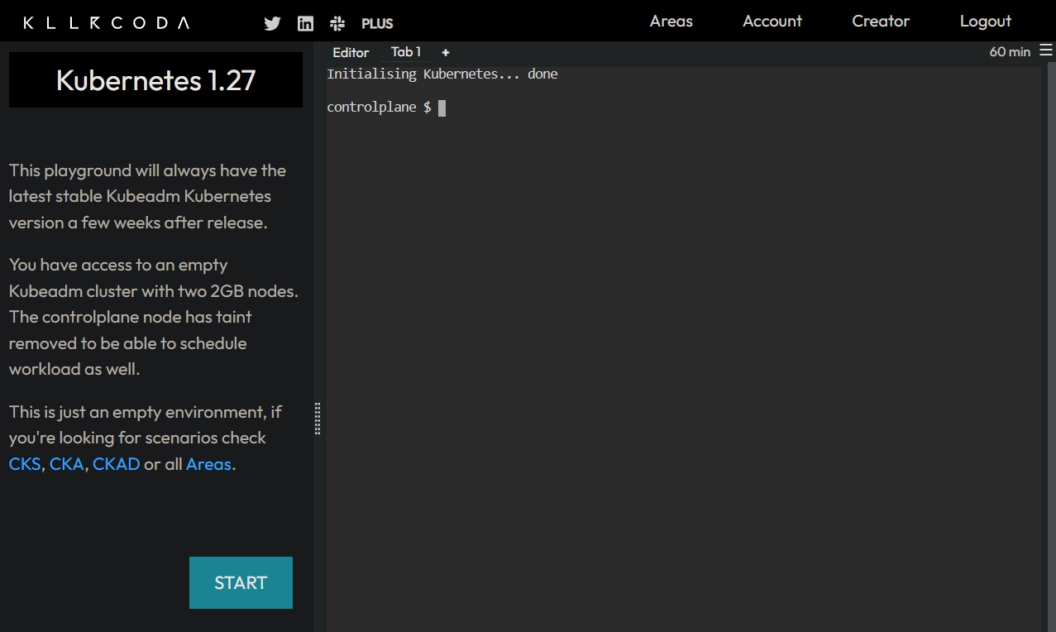
Task: Open the CKAD scenarios link
Action: 116,464
